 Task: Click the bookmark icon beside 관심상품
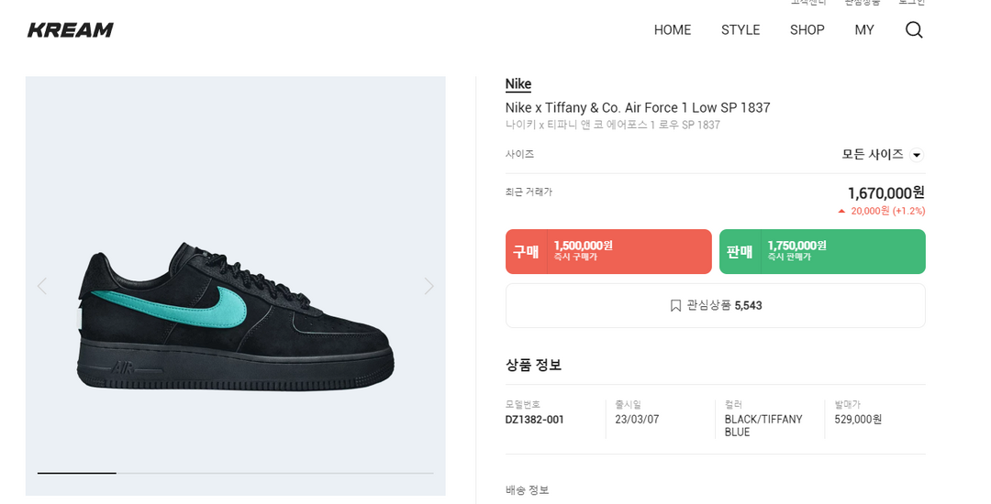pyautogui.click(x=676, y=305)
